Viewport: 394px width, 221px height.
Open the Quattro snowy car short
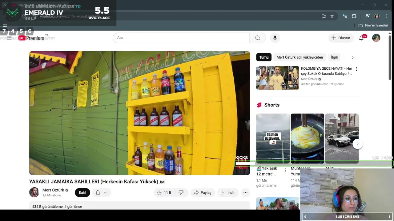(x=342, y=138)
